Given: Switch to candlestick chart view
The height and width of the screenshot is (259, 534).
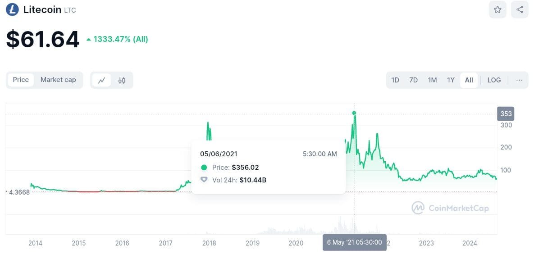Looking at the screenshot, I should pos(122,80).
